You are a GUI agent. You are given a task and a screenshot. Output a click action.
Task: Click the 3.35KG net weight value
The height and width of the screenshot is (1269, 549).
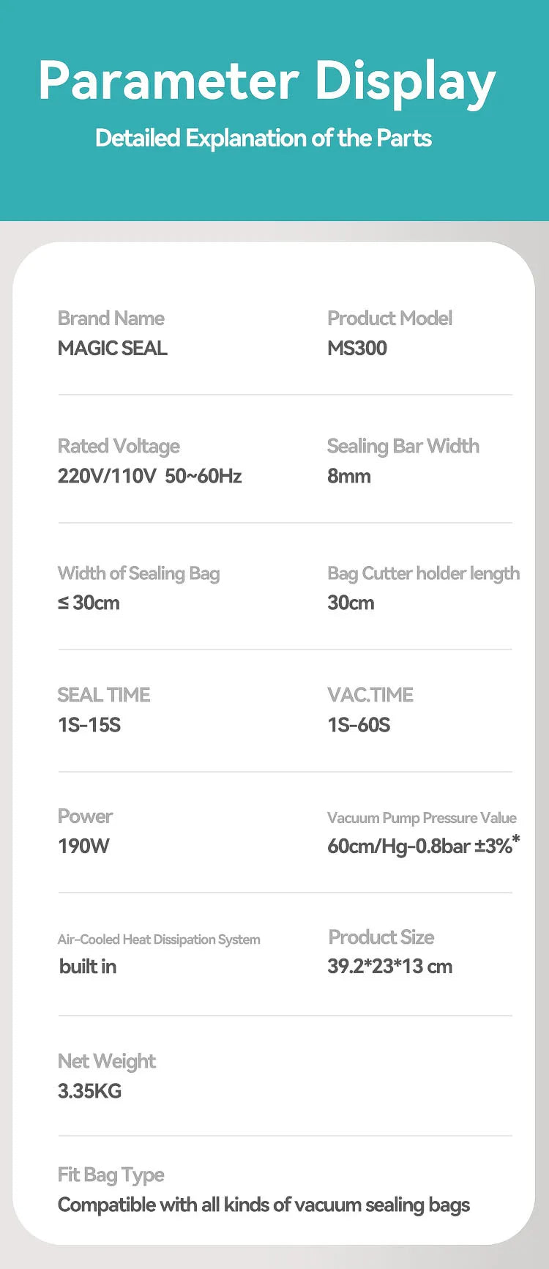pyautogui.click(x=89, y=1091)
